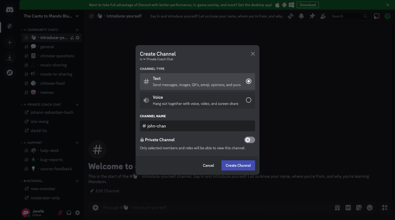The width and height of the screenshot is (395, 220).
Task: Open Download Apps icon in sidebar
Action: 10,58
